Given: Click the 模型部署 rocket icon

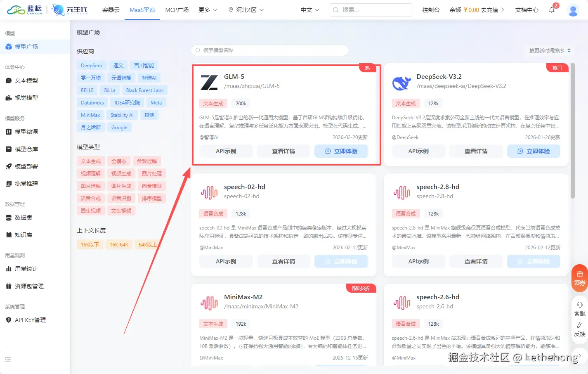Looking at the screenshot, I should (9, 166).
